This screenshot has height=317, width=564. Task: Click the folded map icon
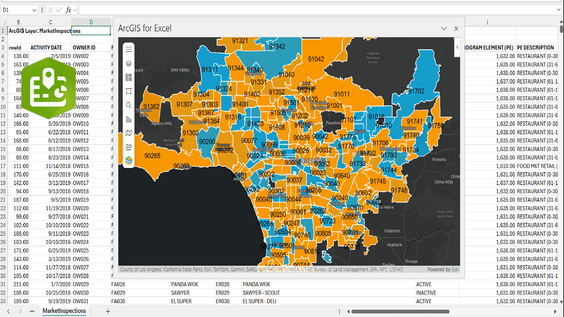point(129,133)
